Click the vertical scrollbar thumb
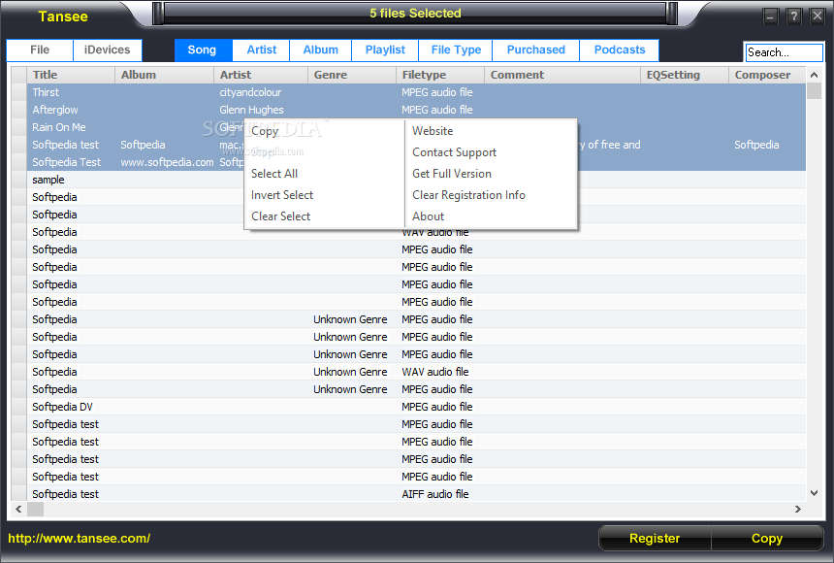Viewport: 834px width, 563px height. (814, 91)
